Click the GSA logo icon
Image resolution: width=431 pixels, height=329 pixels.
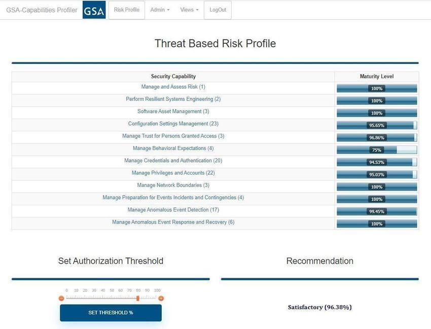[x=94, y=10]
